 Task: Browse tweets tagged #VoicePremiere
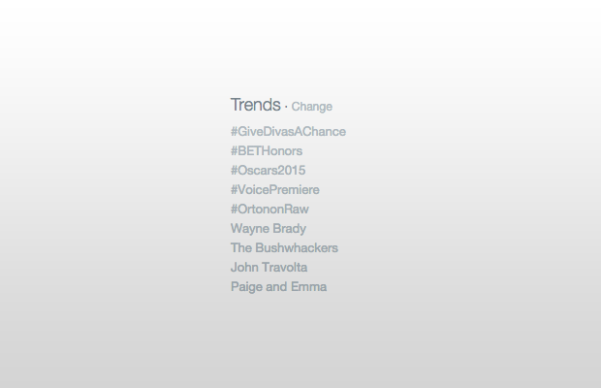coord(274,190)
